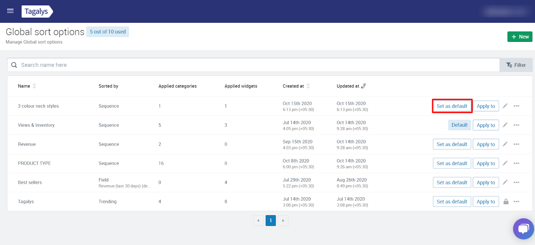Click applied categories count 16

coord(161,163)
